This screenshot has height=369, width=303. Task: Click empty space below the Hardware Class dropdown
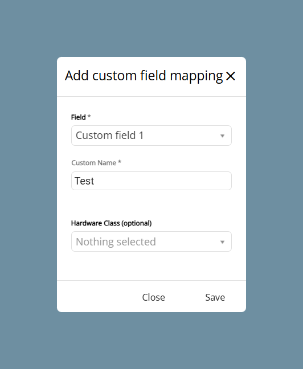click(x=151, y=266)
